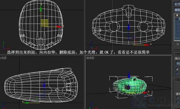Image resolution: width=180 pixels, height=109 pixels.
Task: Toggle the lightbulb icon in the modifier stack
Action: click(x=177, y=15)
